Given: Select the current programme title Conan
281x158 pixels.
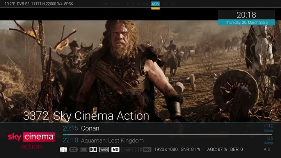Looking at the screenshot, I should 90,128.
